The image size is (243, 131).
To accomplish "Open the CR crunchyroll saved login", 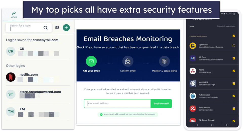I will click(x=38, y=51).
